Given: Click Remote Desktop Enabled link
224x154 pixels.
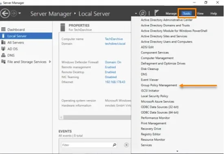Looking at the screenshot, I should click(x=111, y=72).
